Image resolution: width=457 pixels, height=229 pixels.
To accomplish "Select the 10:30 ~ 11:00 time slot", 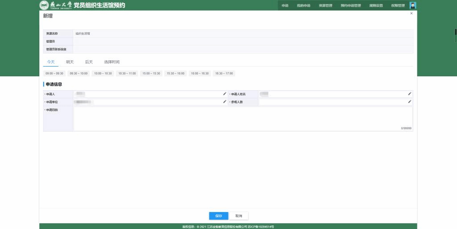I will [127, 73].
